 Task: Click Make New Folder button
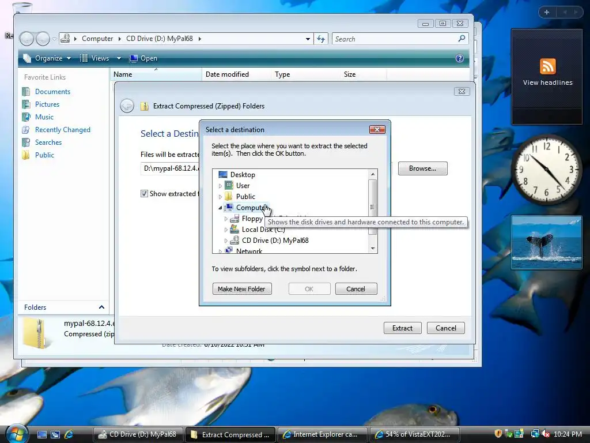[x=241, y=289]
